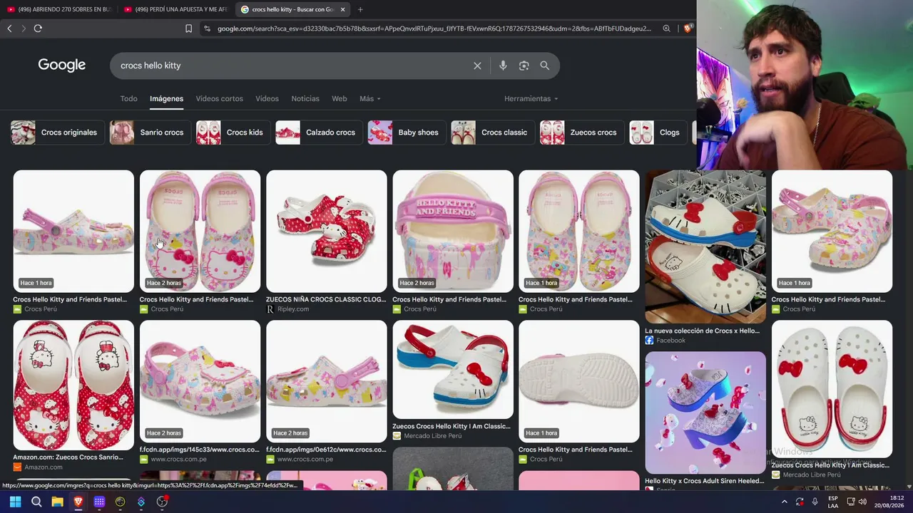
Task: Select the Todo results tab
Action: [x=128, y=98]
